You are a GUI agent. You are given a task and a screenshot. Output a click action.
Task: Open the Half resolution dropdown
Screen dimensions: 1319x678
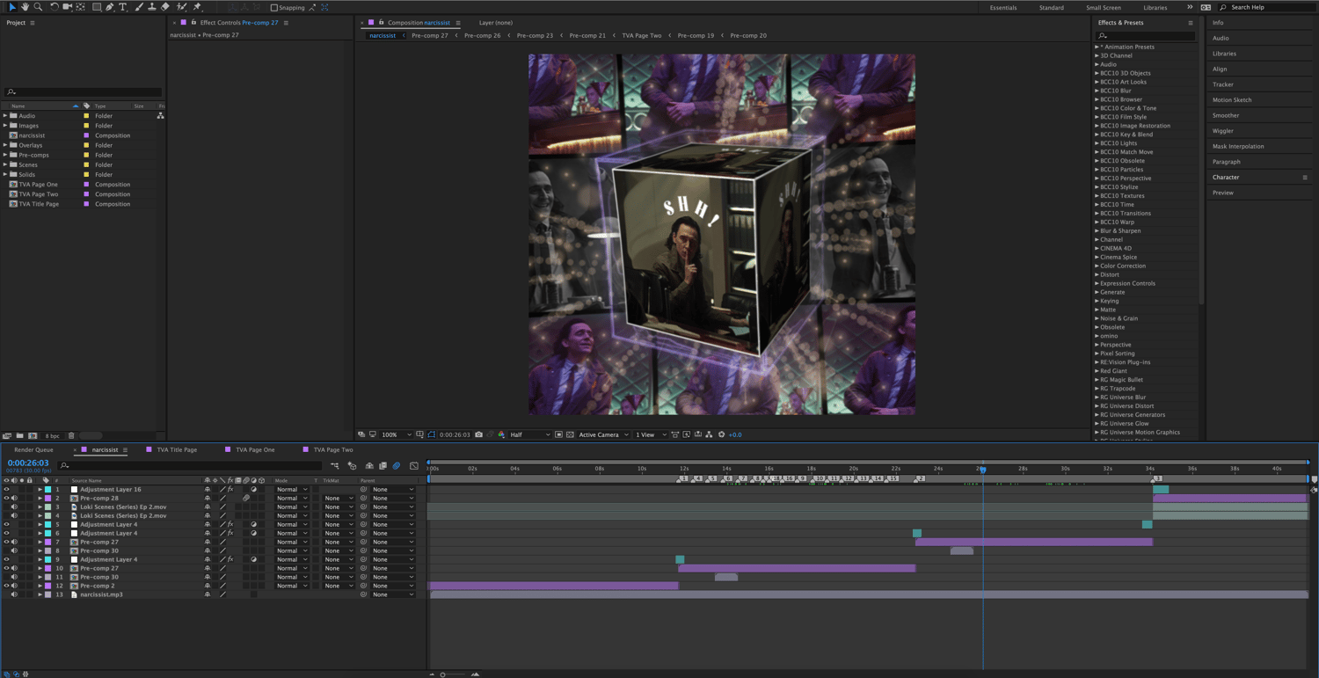(x=529, y=434)
